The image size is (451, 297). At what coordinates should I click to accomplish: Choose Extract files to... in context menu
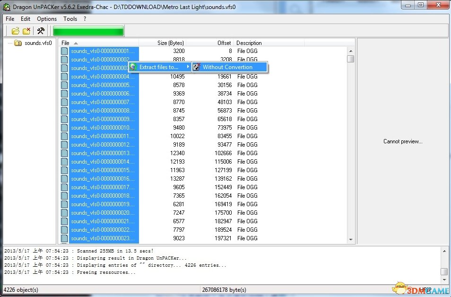tap(160, 67)
